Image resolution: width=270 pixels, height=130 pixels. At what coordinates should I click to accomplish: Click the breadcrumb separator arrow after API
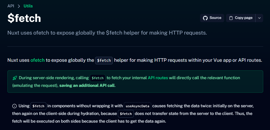click(19, 6)
